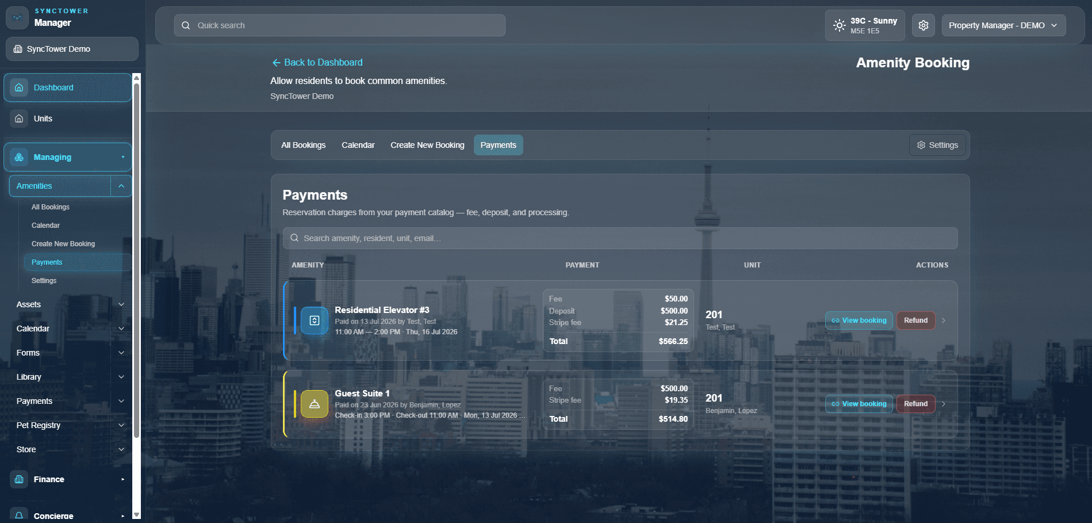1092x523 pixels.
Task: Expand the Store sidebar section
Action: (x=121, y=449)
